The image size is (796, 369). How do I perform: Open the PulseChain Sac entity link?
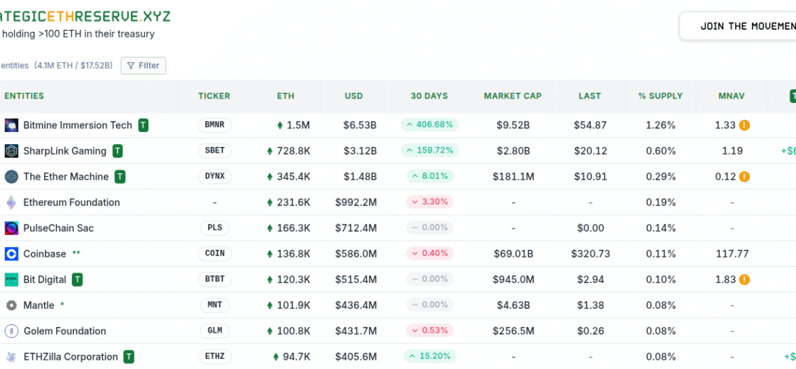[58, 228]
